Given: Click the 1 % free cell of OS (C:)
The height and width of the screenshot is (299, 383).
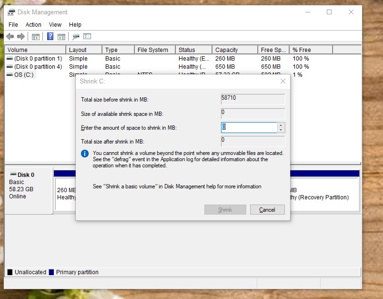Looking at the screenshot, I should pyautogui.click(x=298, y=74).
